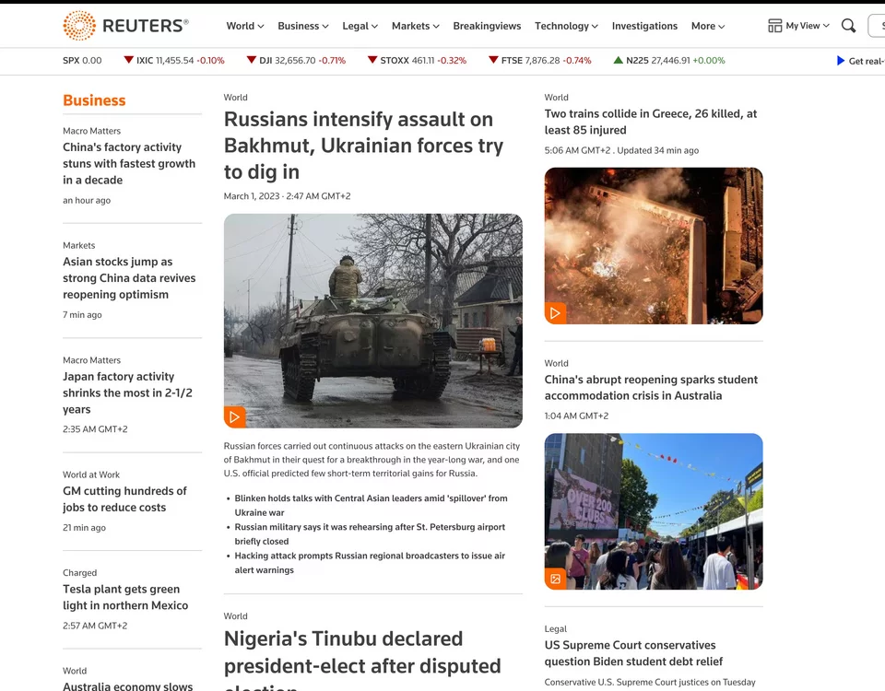Click the DJI 32,656.70 ticker value
The width and height of the screenshot is (885, 691).
(295, 61)
